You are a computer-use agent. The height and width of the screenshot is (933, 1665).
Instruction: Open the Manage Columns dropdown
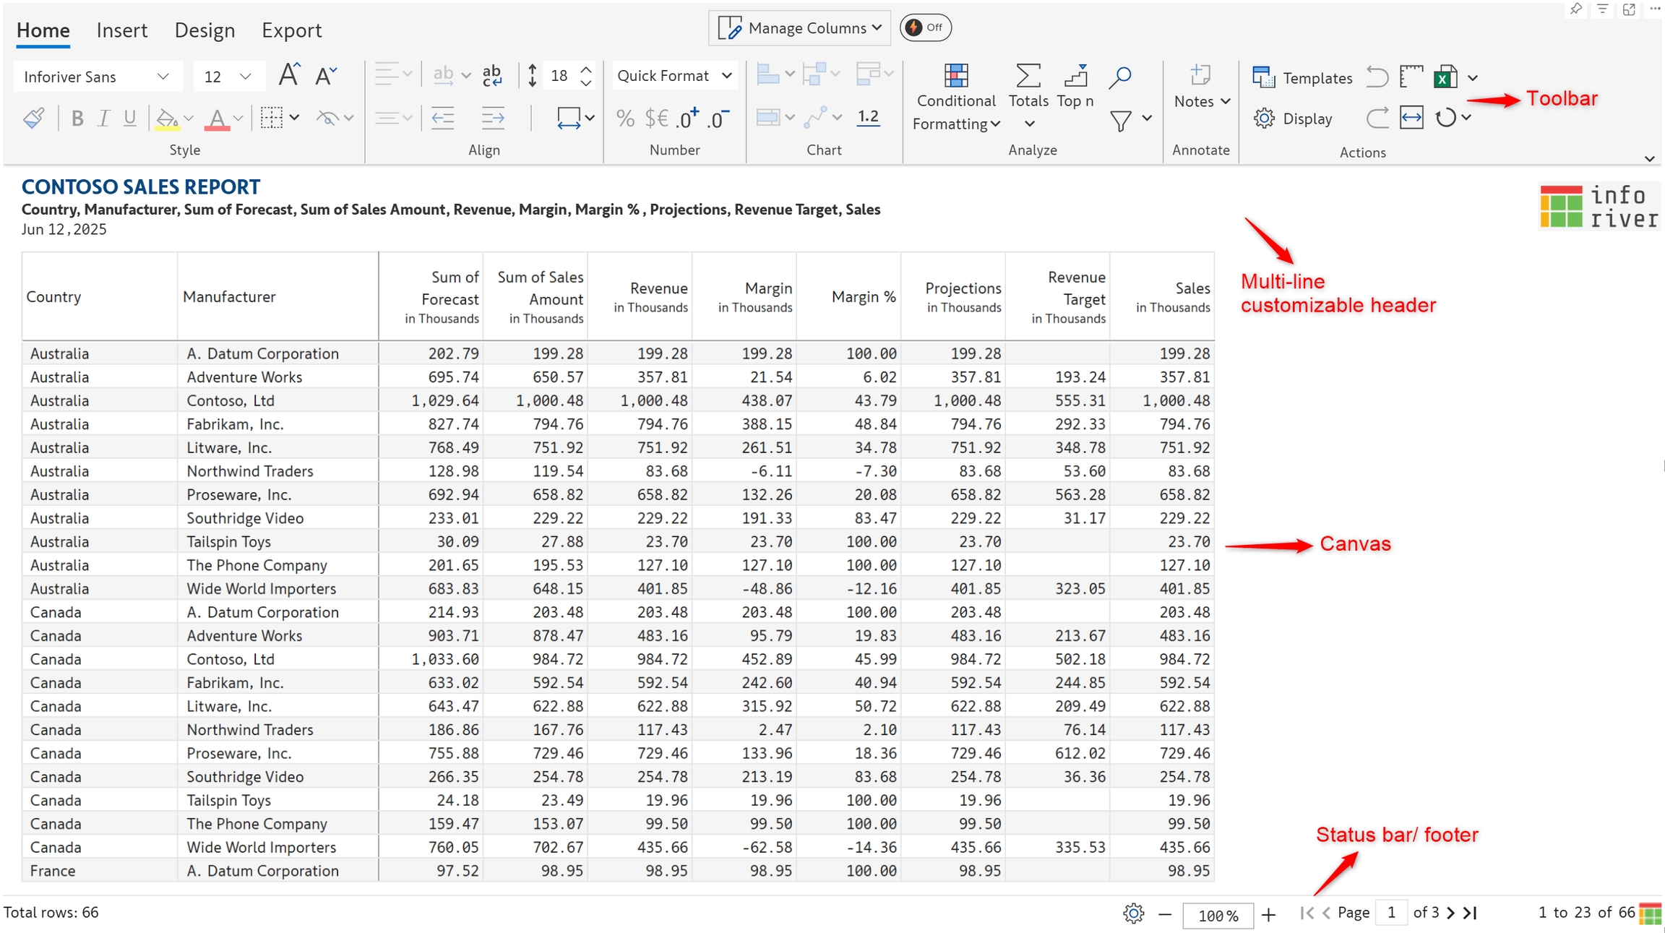coord(799,28)
